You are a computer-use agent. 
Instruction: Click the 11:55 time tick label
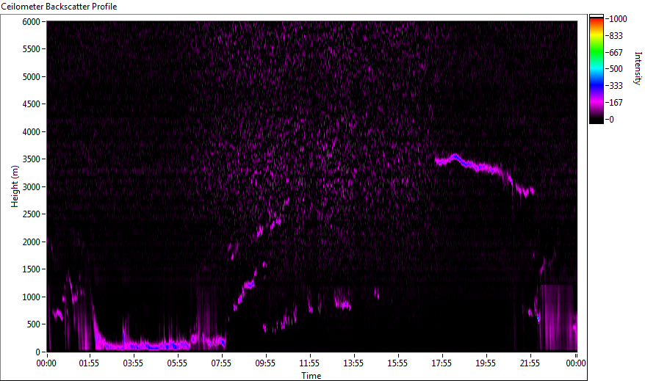coord(309,363)
